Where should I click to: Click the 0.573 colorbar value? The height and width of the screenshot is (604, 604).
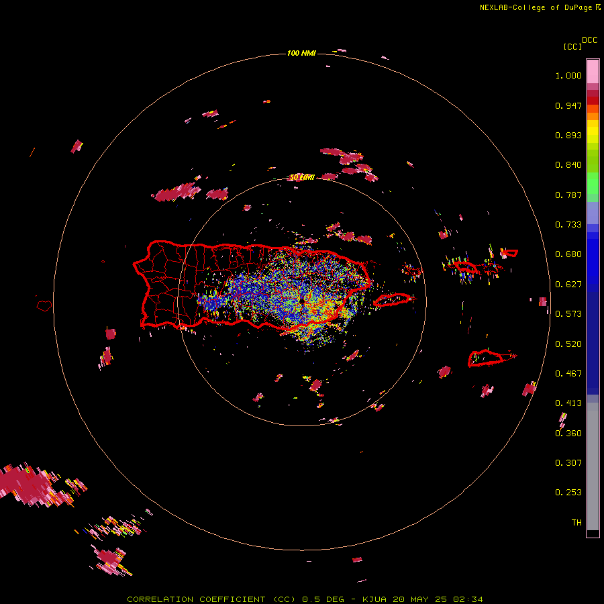[568, 314]
